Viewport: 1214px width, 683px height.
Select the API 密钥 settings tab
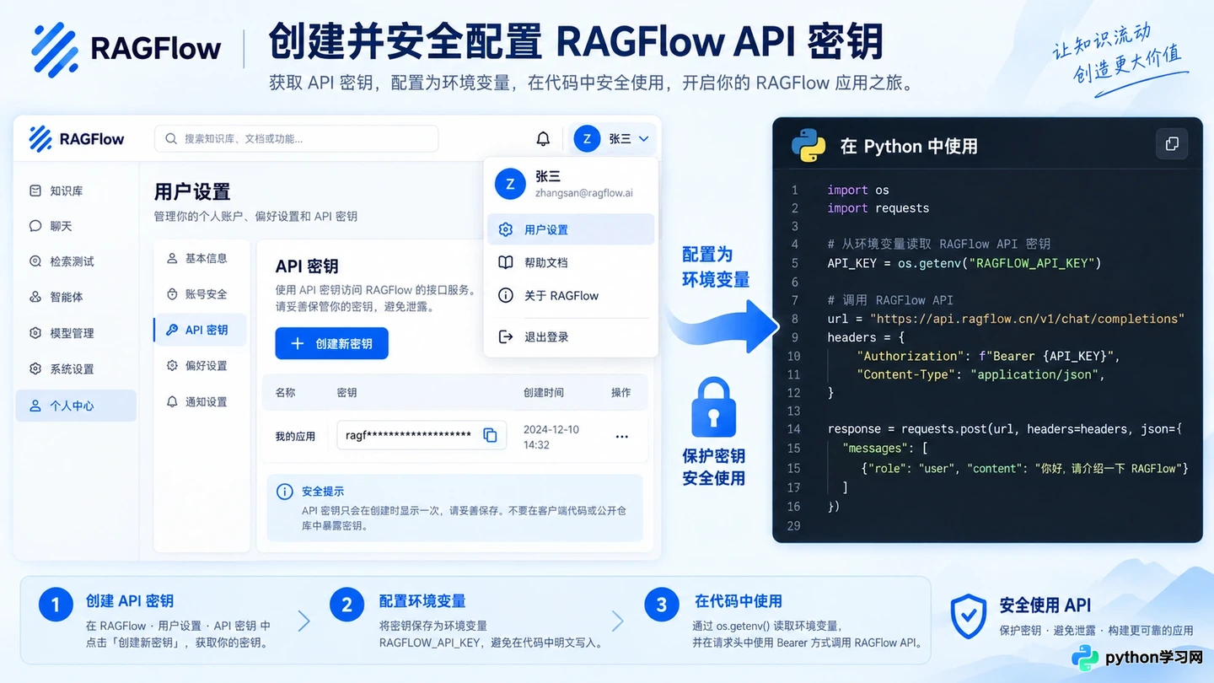click(201, 330)
